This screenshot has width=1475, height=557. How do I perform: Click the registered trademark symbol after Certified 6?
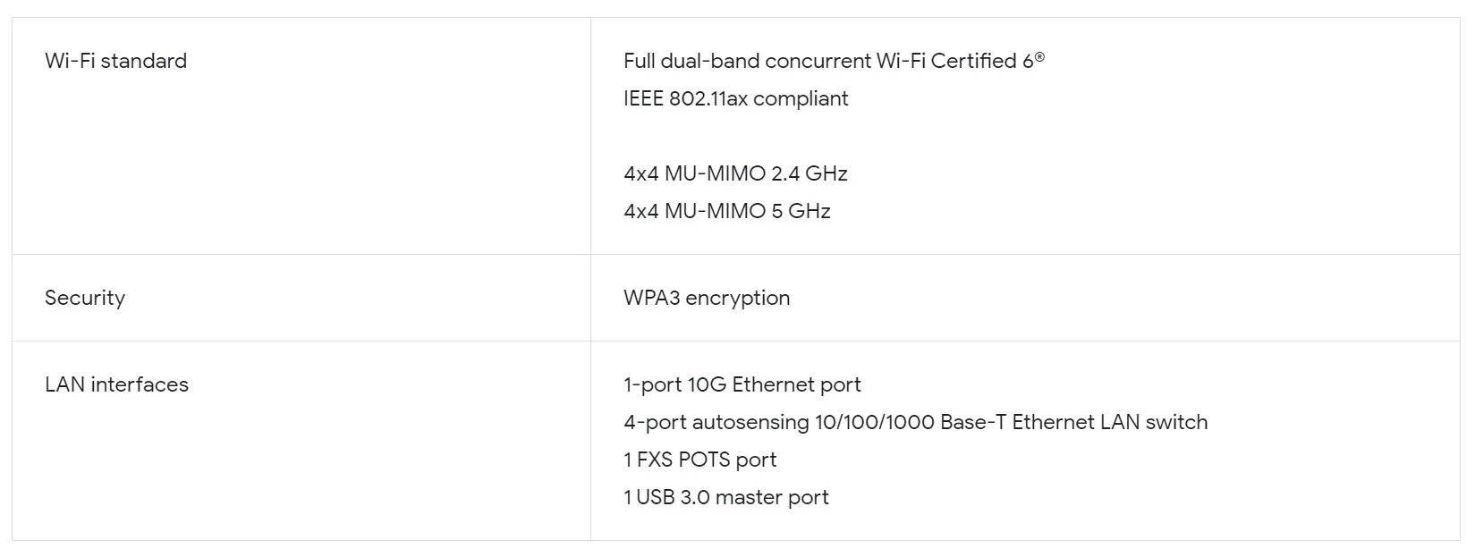click(1039, 55)
